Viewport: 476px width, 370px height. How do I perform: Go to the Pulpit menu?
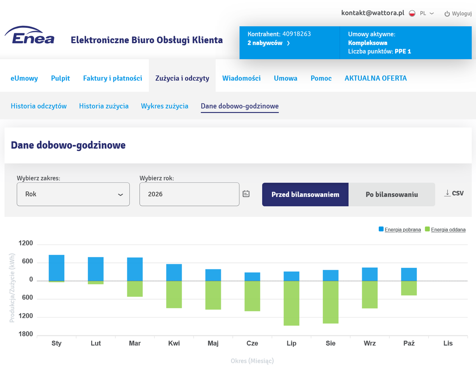[60, 78]
